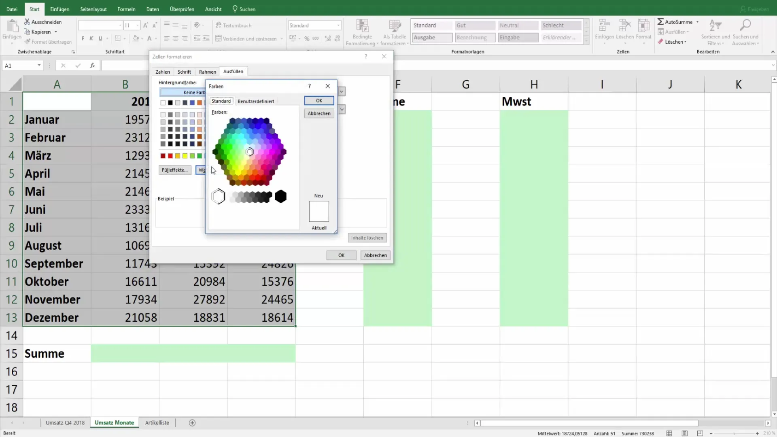
Task: Collapse the ribbon with the chevron
Action: tap(773, 52)
